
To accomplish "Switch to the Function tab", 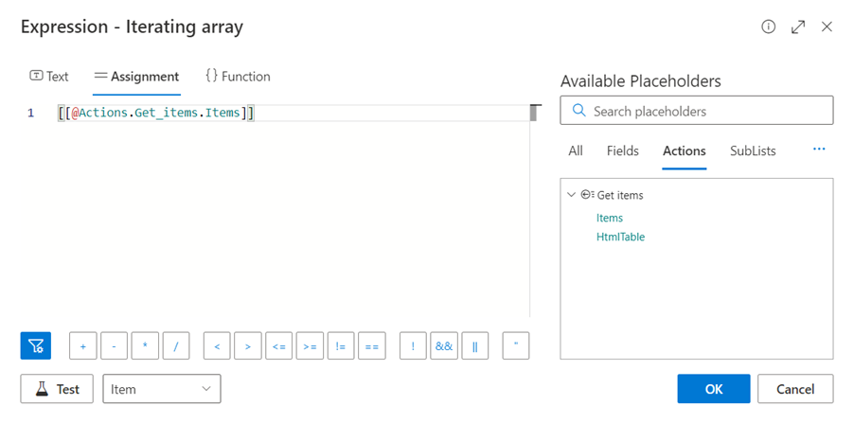I will coord(238,77).
